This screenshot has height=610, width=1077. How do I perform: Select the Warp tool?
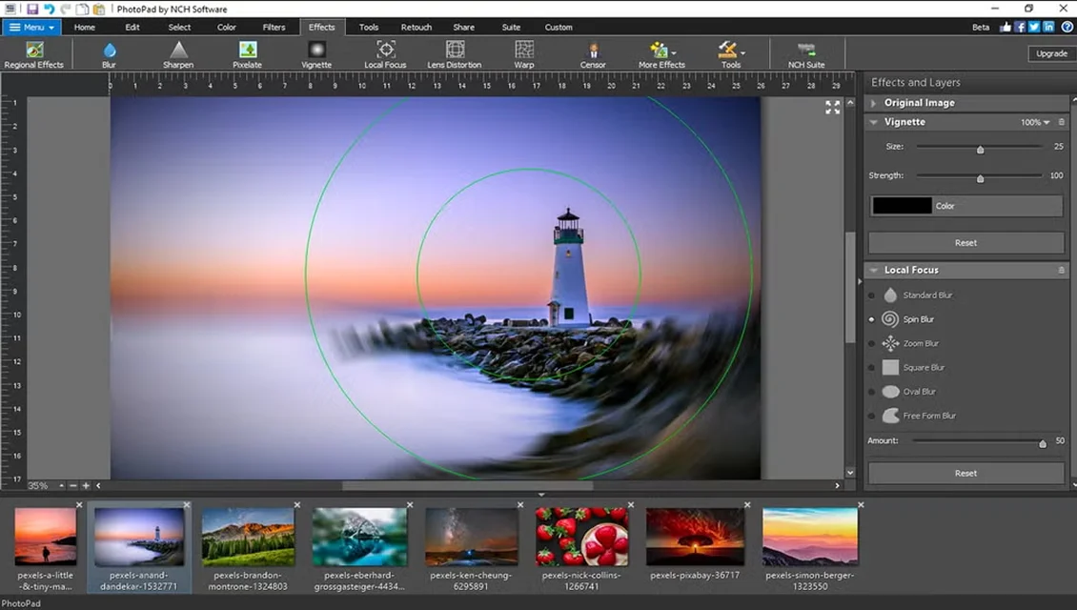tap(523, 54)
